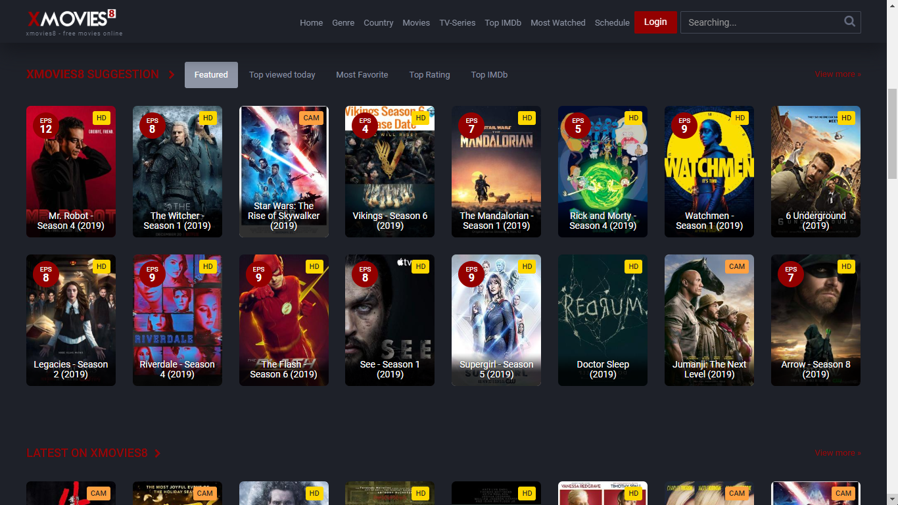Open Arrow - Season 8 title
Image resolution: width=898 pixels, height=505 pixels.
tap(816, 369)
